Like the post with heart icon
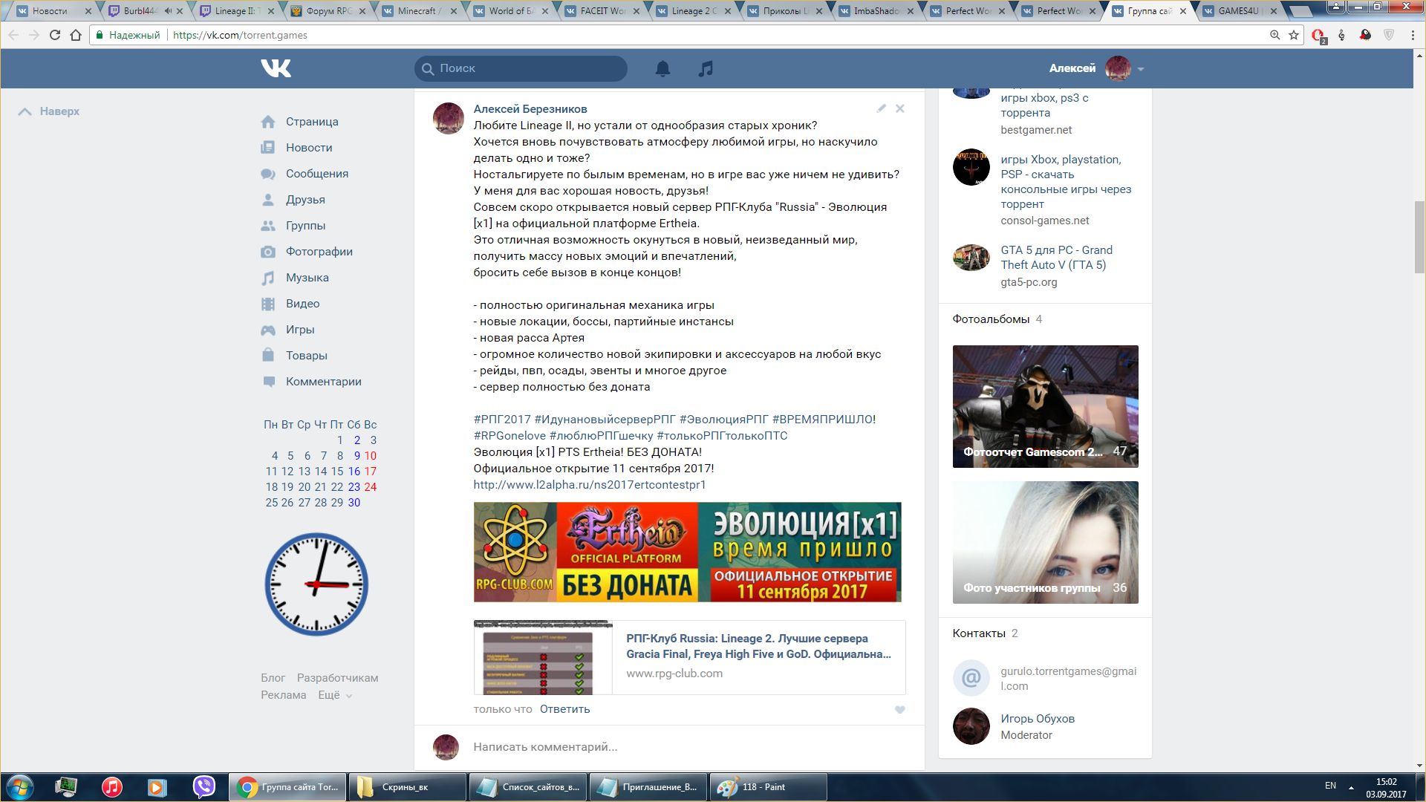This screenshot has width=1426, height=802. pyautogui.click(x=899, y=710)
